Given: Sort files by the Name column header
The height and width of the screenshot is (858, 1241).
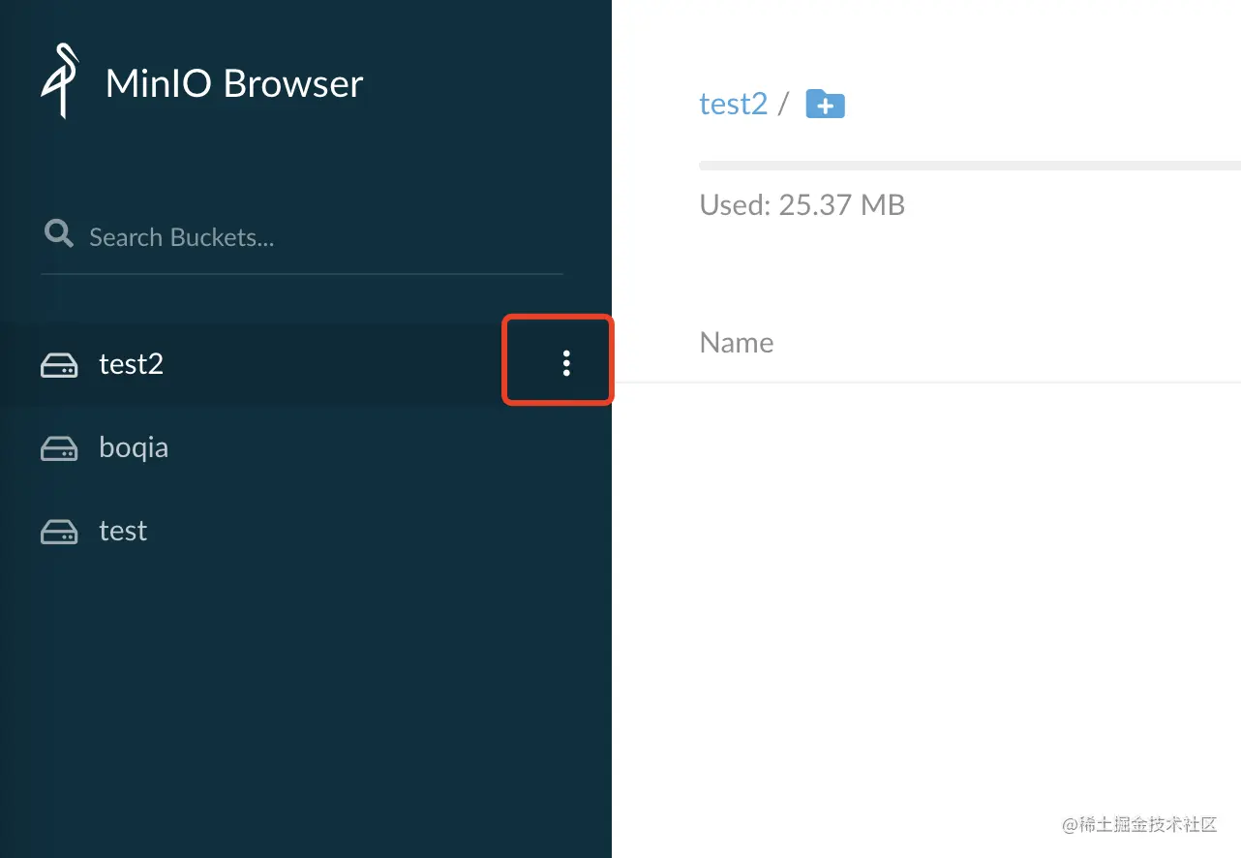Looking at the screenshot, I should pos(737,343).
